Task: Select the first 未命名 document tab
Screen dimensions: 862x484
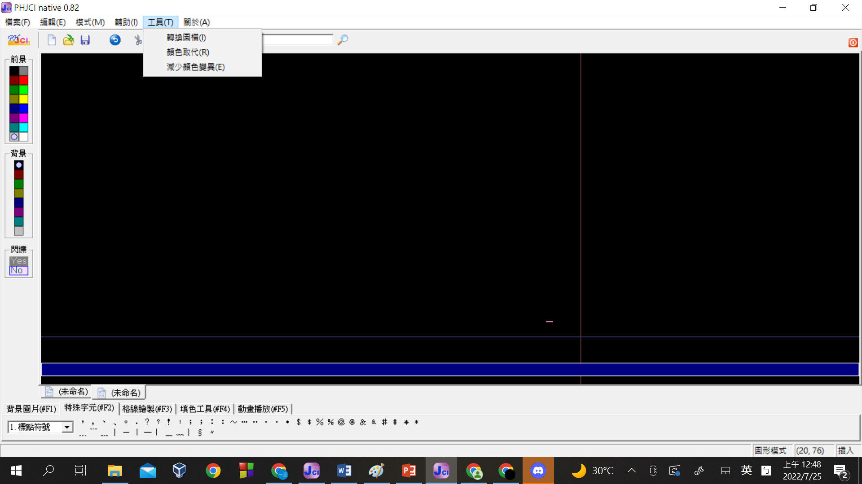Action: [x=67, y=392]
